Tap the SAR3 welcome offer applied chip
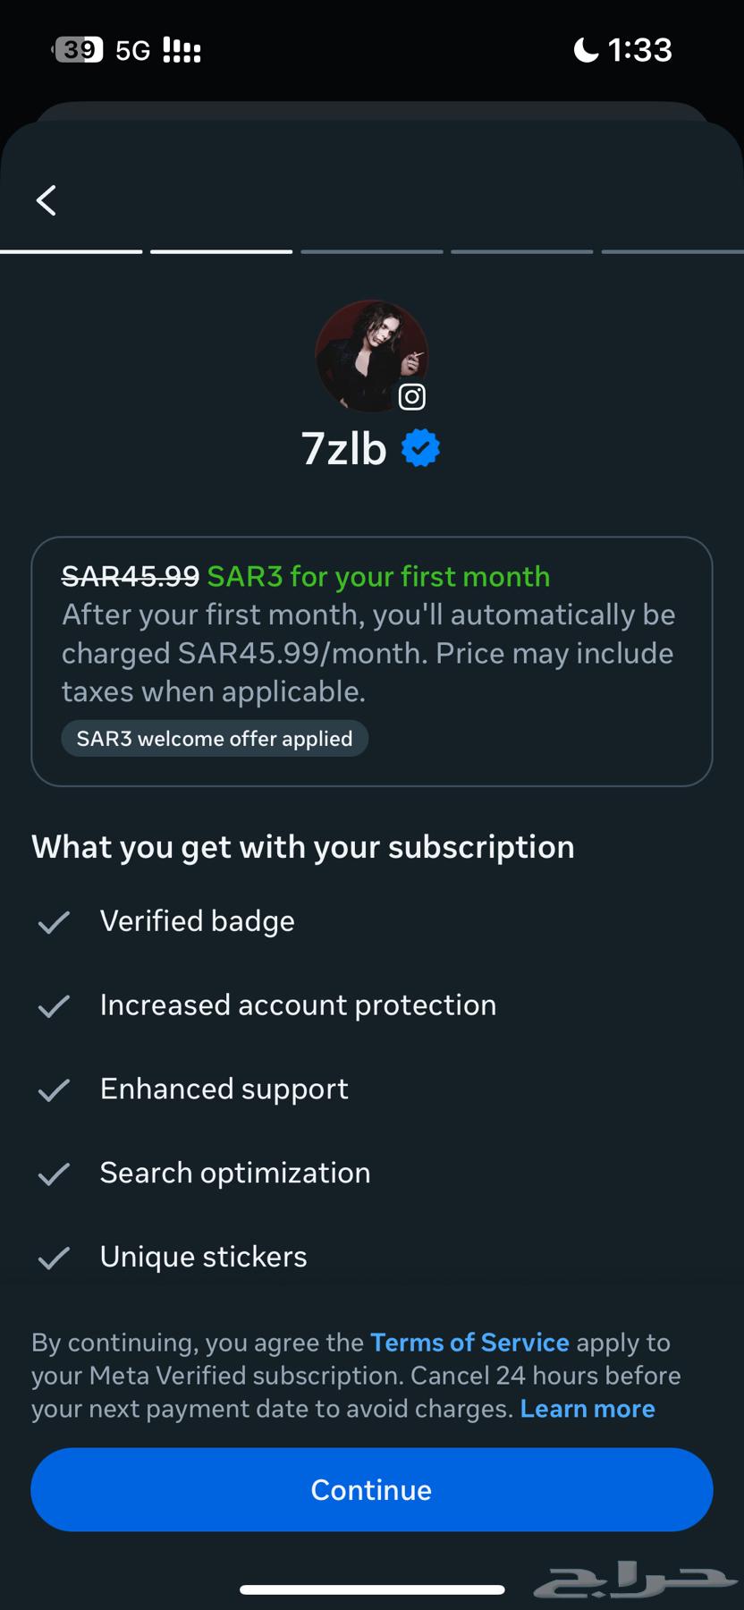 [x=215, y=739]
